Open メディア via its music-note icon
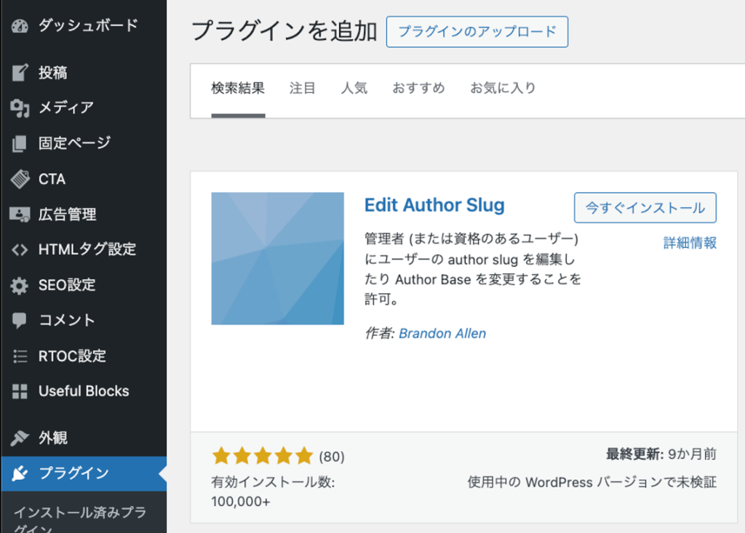The image size is (745, 533). click(x=18, y=108)
